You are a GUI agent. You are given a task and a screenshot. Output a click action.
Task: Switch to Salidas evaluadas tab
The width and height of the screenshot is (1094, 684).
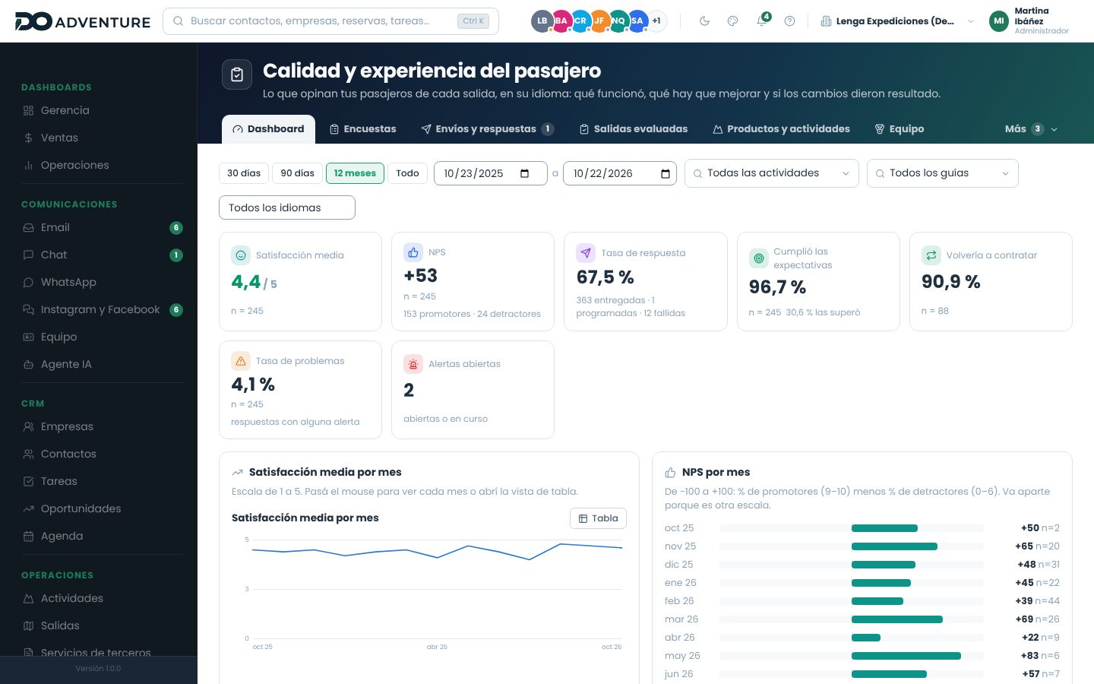click(x=633, y=129)
